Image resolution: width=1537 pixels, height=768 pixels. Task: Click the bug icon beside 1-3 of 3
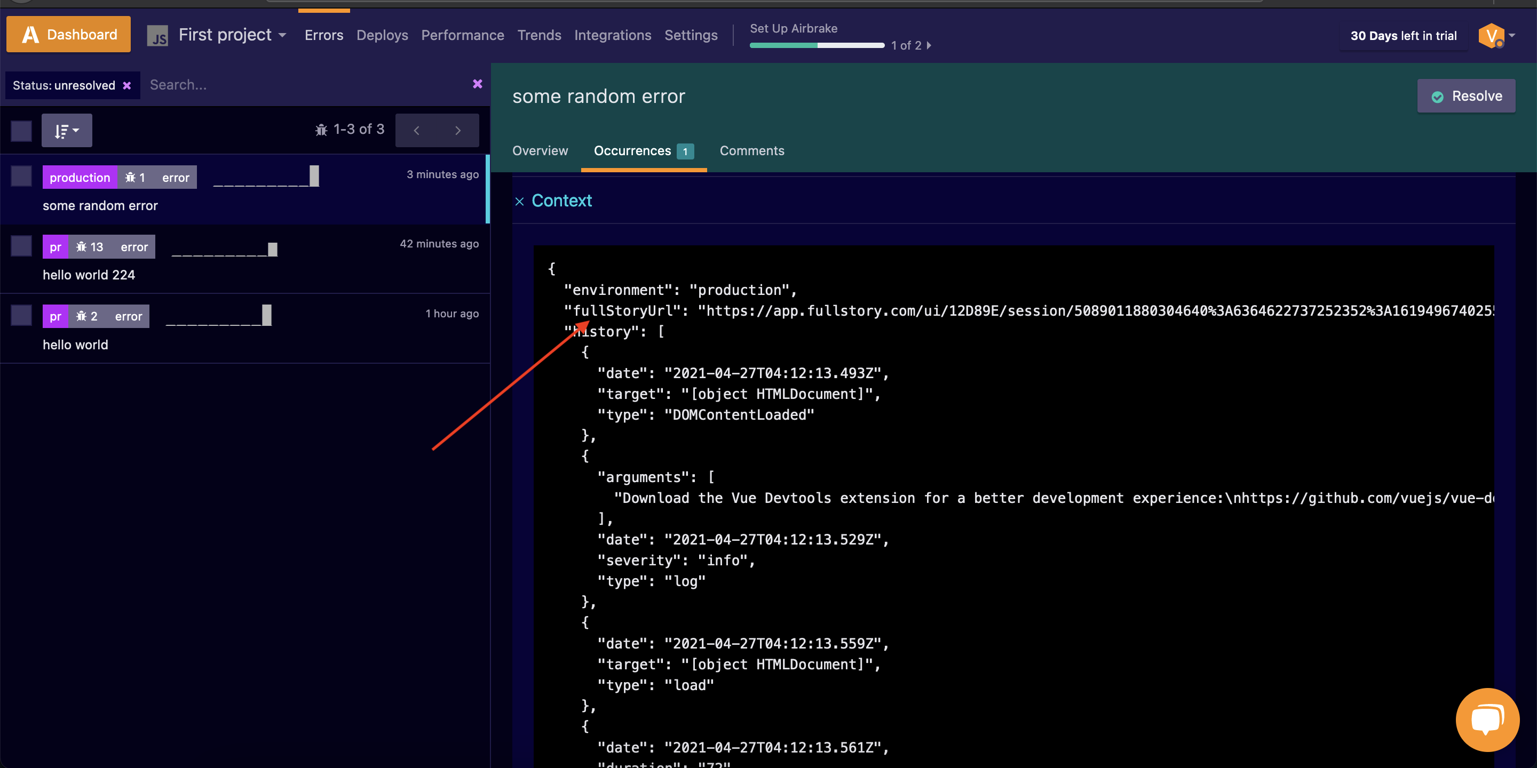(321, 130)
